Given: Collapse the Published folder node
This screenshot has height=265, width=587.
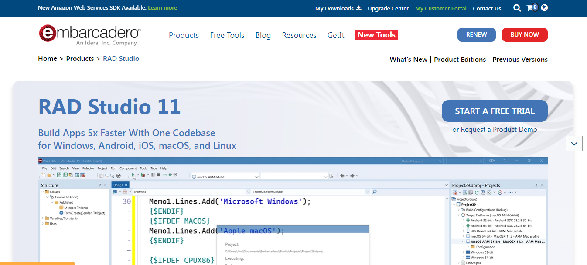Looking at the screenshot, I should (52, 202).
